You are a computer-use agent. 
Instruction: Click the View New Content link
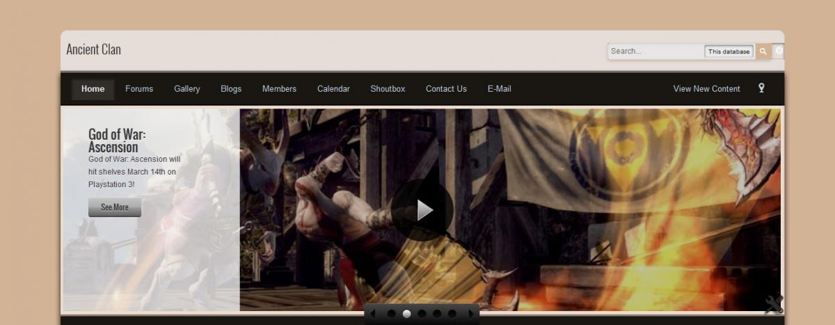click(706, 89)
